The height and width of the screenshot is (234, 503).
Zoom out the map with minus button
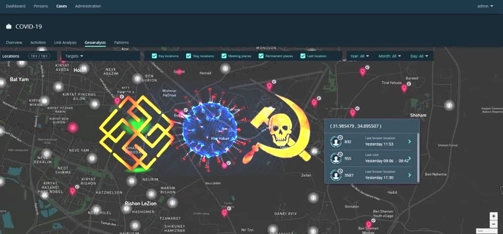[x=494, y=224]
